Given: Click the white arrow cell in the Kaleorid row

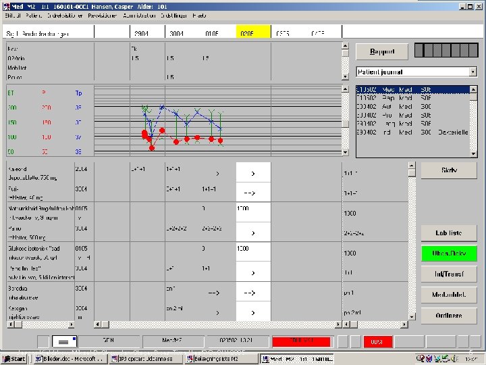Looking at the screenshot, I should (x=253, y=172).
